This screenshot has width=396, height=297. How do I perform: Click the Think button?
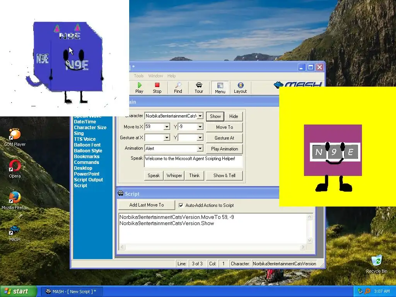pyautogui.click(x=194, y=175)
